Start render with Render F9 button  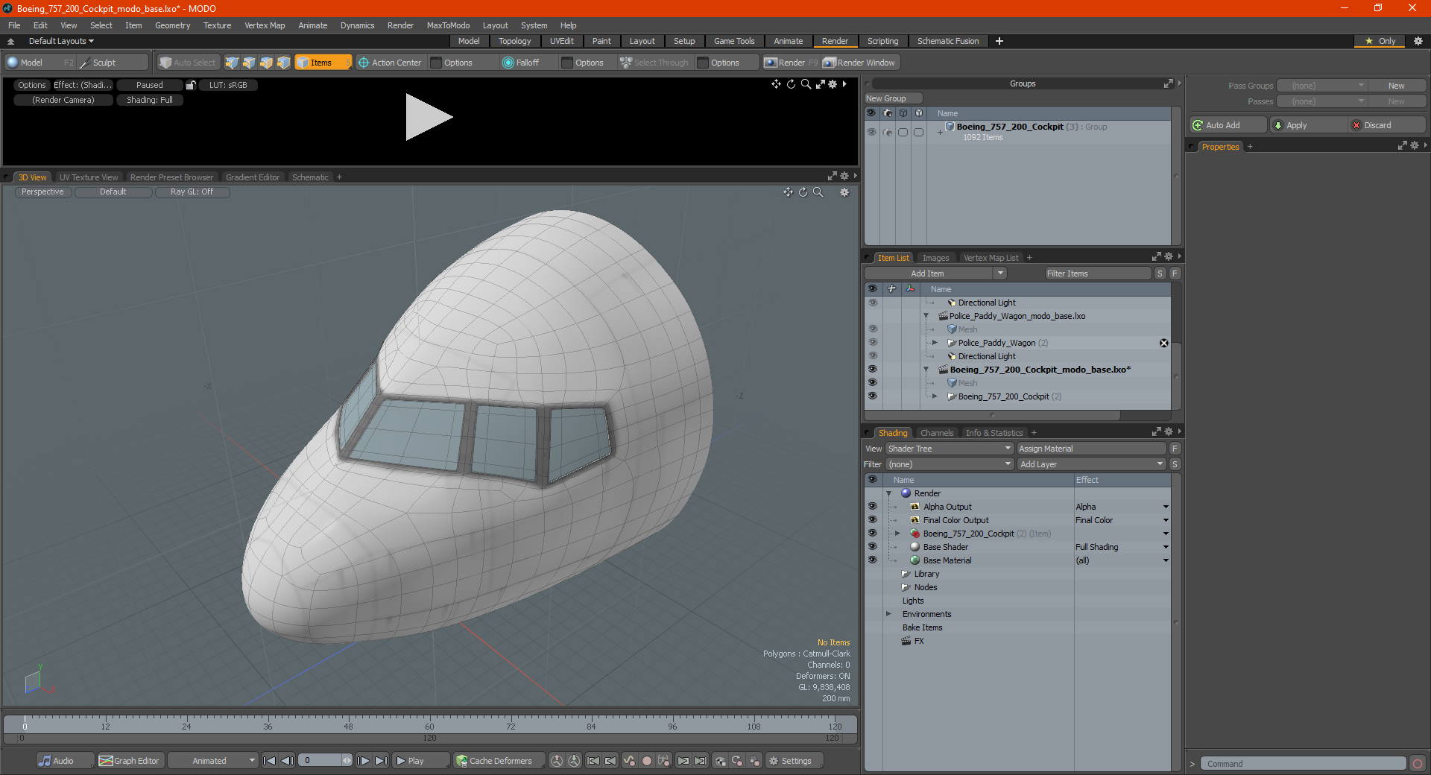click(790, 63)
